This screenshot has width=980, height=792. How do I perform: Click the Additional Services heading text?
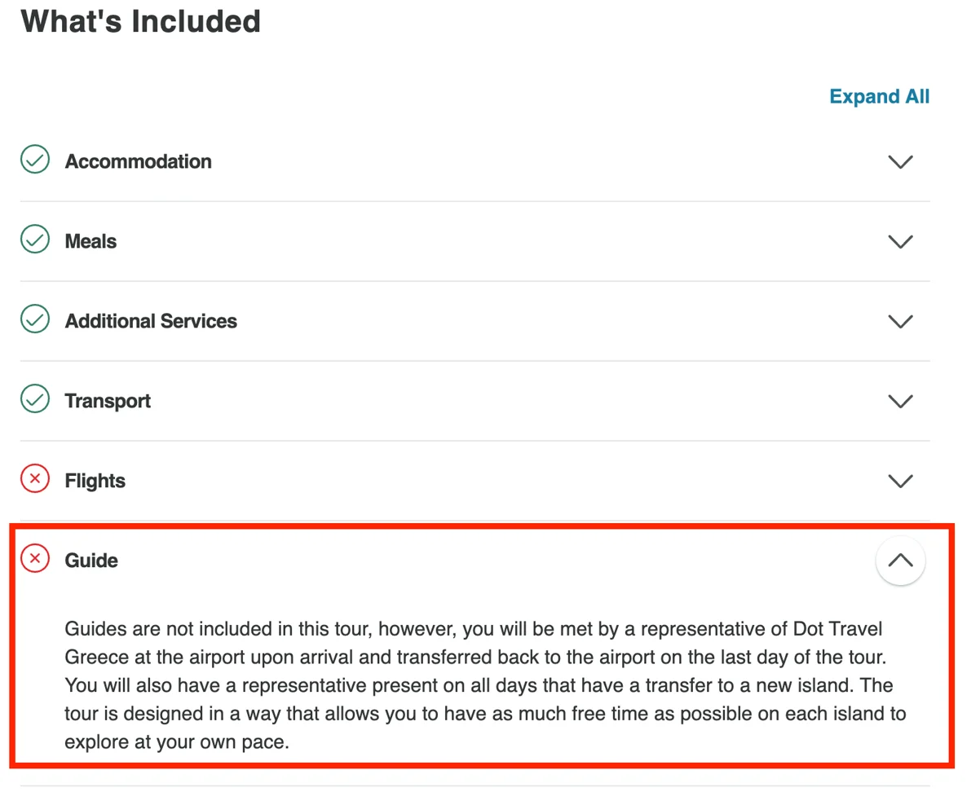[x=151, y=321]
